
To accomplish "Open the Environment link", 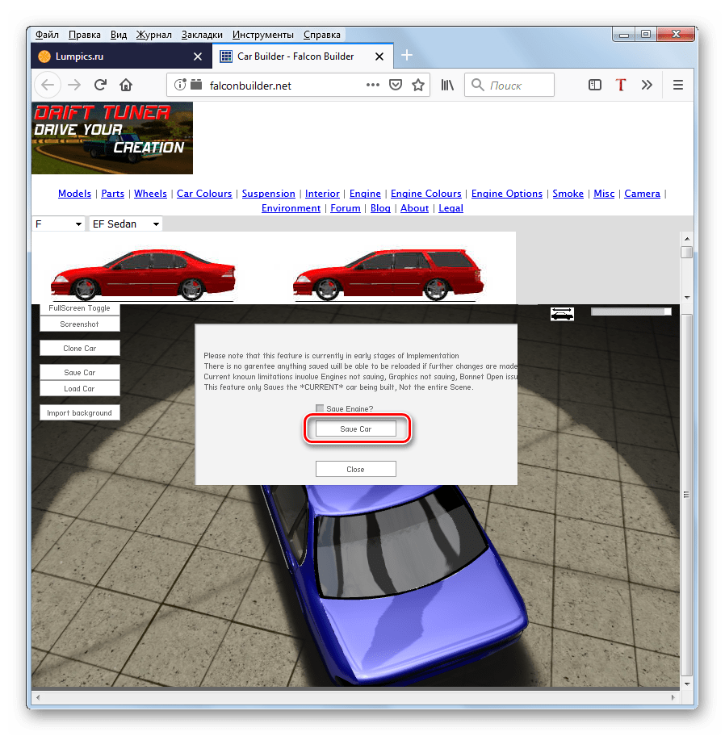I will click(291, 208).
